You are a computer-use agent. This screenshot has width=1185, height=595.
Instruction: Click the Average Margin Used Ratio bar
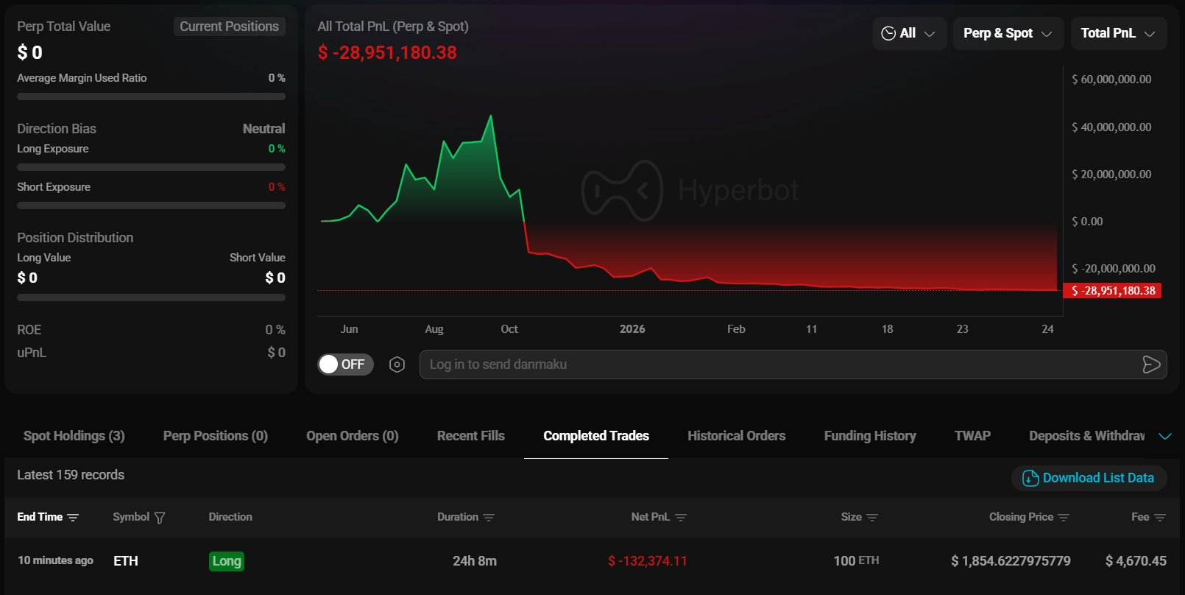click(151, 96)
